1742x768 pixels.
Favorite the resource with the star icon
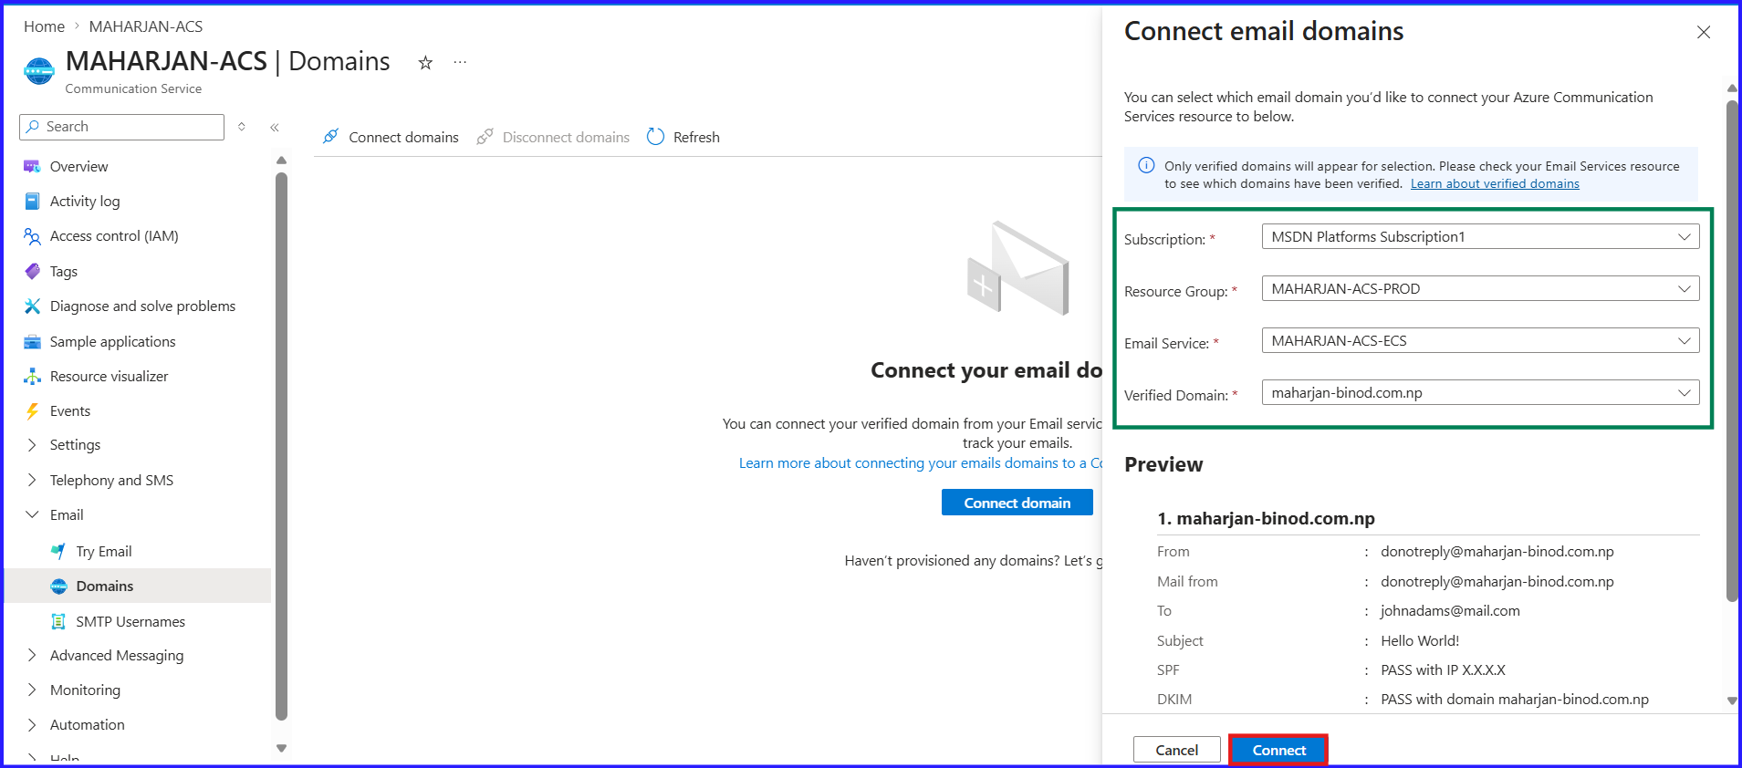(x=425, y=63)
